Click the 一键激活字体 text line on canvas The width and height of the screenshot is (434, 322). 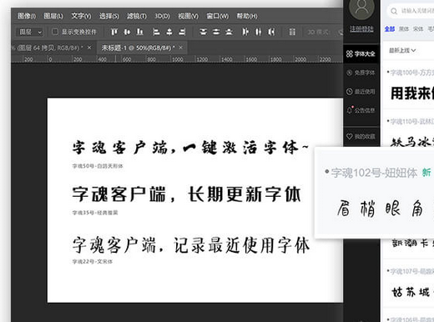tap(190, 148)
